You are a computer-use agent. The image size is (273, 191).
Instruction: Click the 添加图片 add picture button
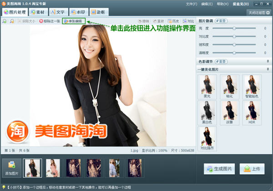click(12, 168)
